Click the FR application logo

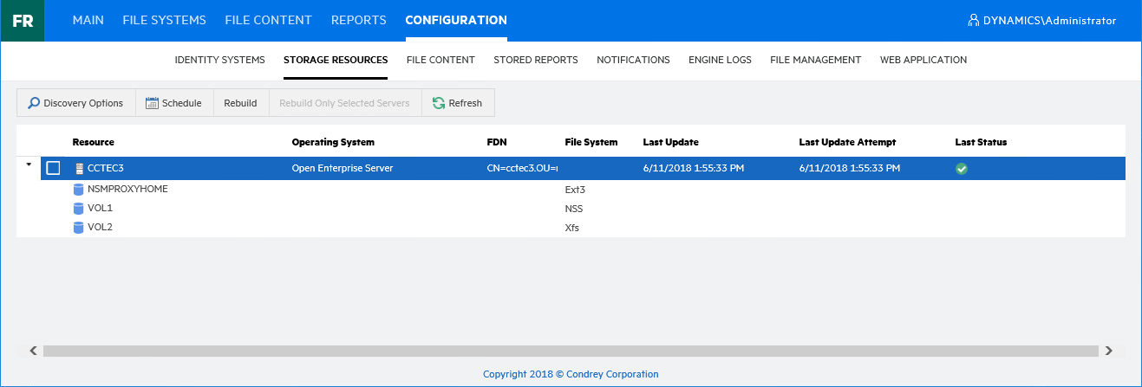tap(23, 21)
